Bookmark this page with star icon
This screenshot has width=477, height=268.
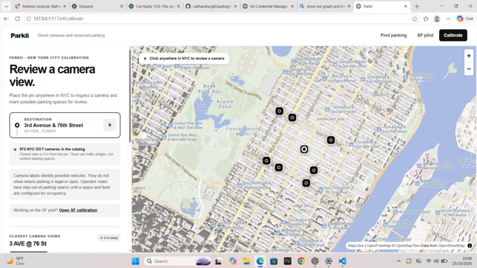pos(414,18)
